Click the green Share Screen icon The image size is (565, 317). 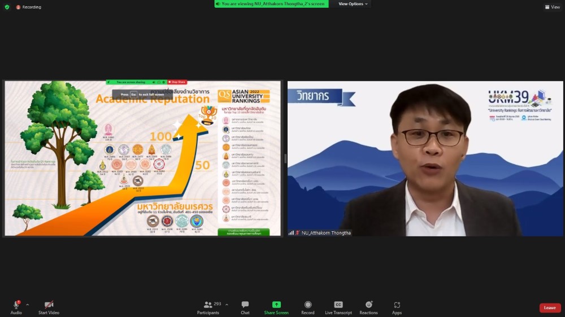[x=276, y=305]
